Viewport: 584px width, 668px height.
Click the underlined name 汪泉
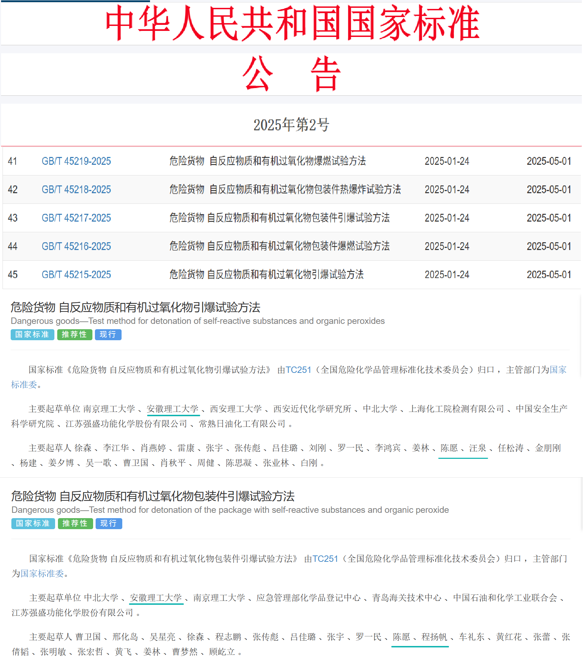[x=477, y=448]
